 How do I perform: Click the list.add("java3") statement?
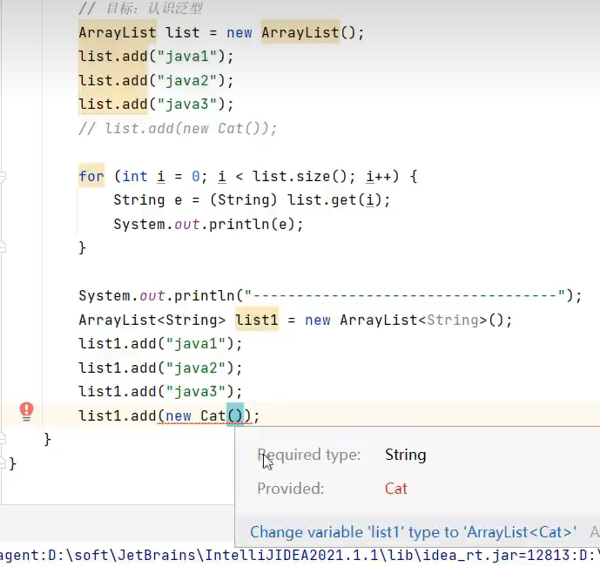coord(156,105)
